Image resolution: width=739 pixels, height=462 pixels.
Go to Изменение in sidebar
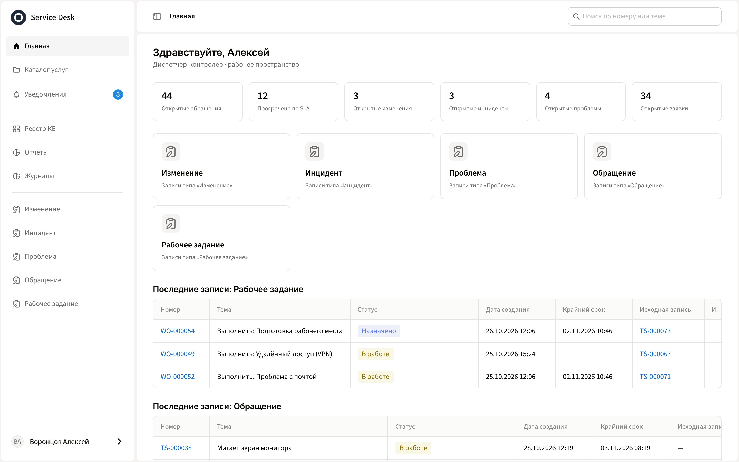[x=67, y=209]
